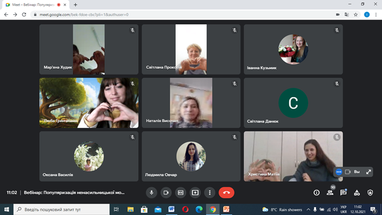Click the meeting title Вебінар: Популяризація
382x215 pixels.
pos(74,193)
